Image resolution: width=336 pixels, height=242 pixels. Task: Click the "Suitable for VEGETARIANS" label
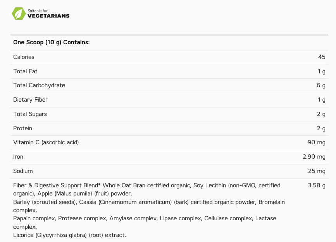(x=48, y=14)
